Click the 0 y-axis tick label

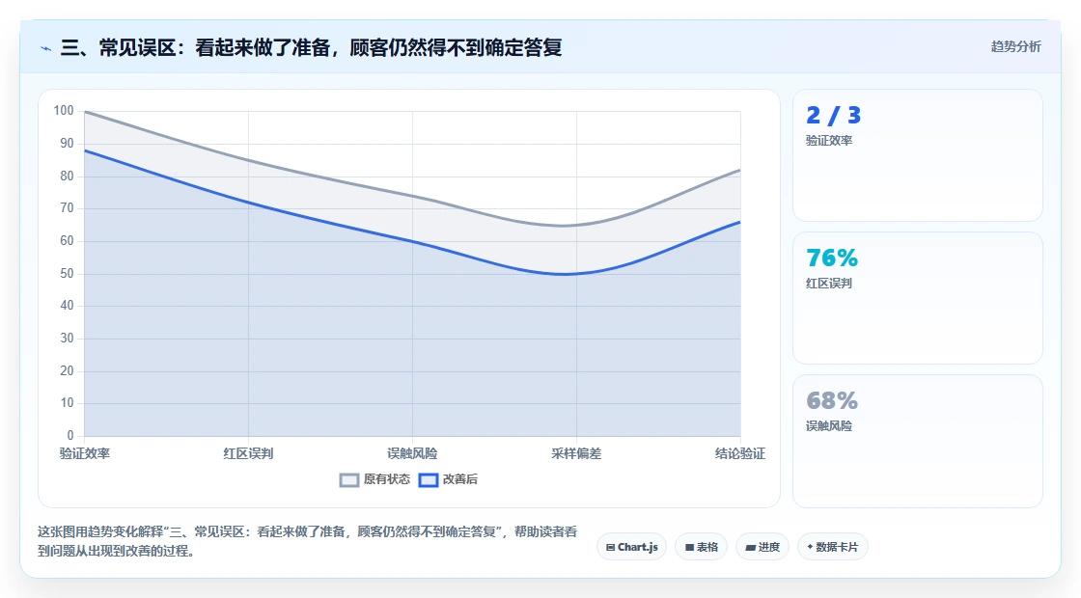pyautogui.click(x=70, y=435)
